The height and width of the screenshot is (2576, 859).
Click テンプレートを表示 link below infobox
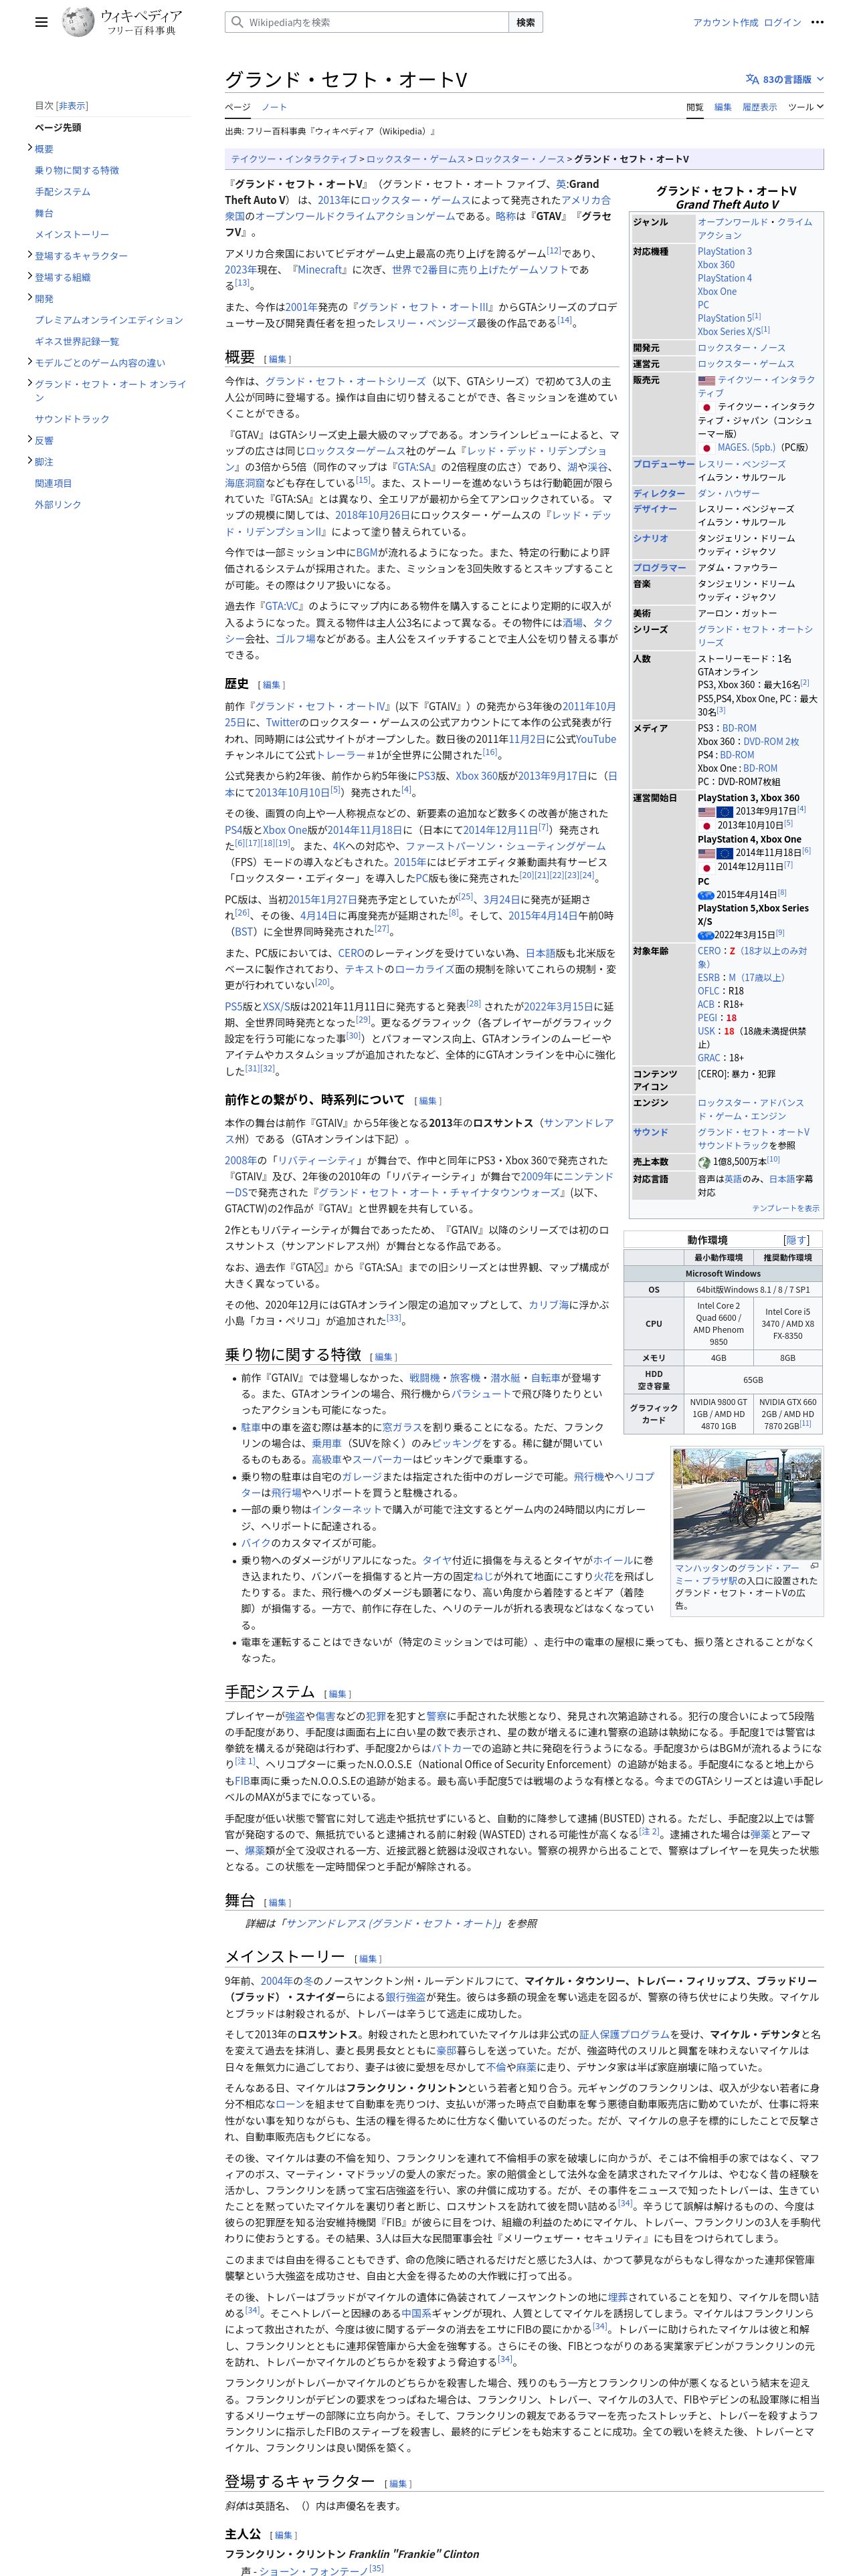click(x=785, y=1208)
